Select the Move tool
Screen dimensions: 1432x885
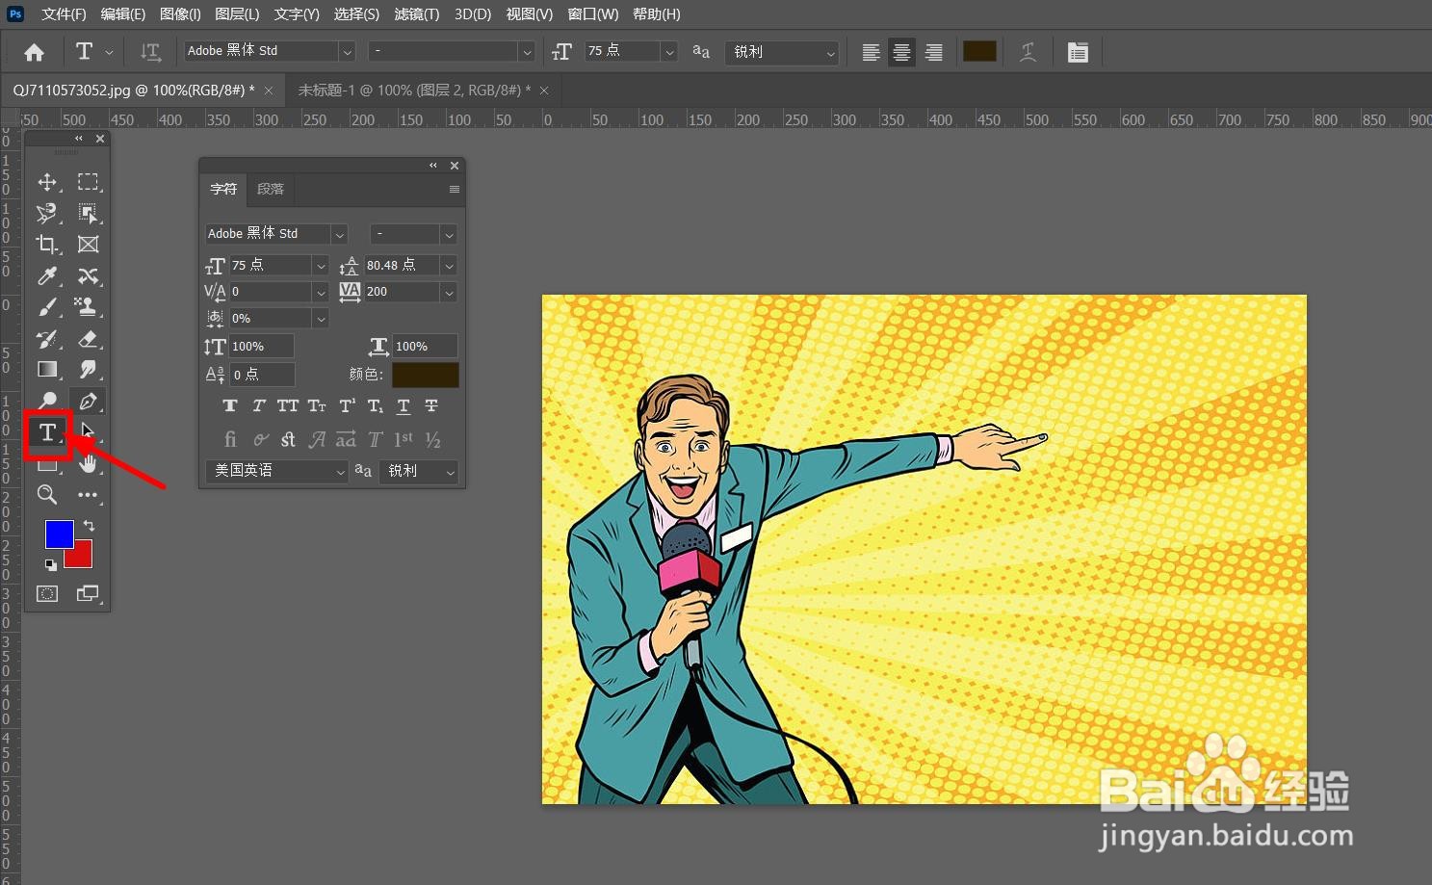coord(46,182)
